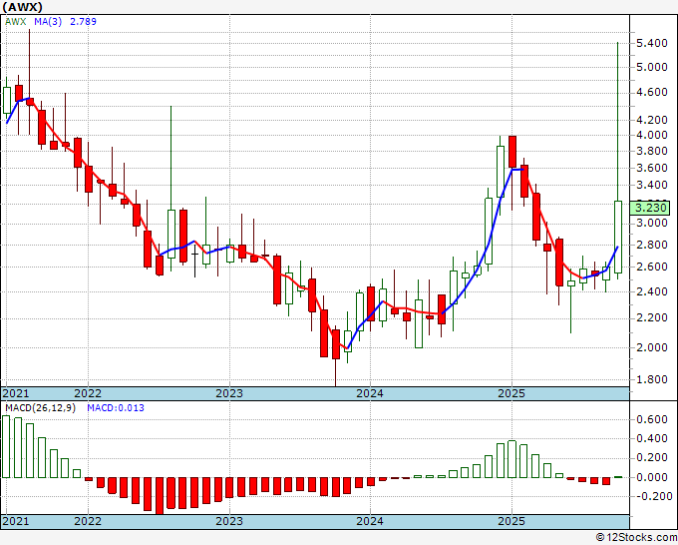The height and width of the screenshot is (545, 678).
Task: Click the -0.200 MACD axis label
Action: 648,496
